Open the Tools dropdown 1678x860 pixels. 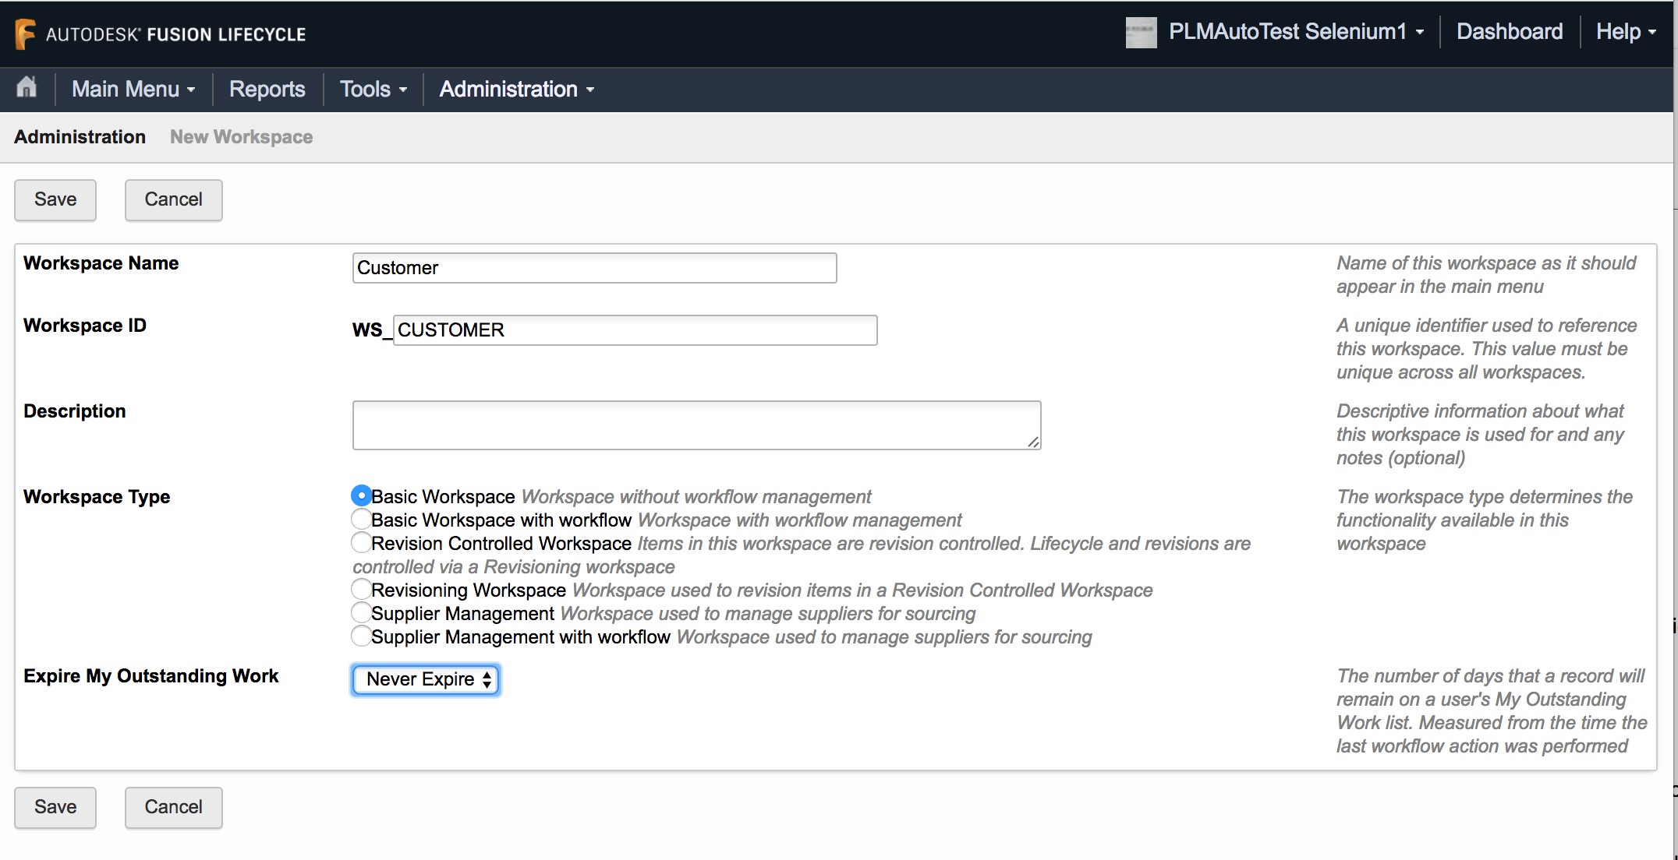[x=372, y=89]
